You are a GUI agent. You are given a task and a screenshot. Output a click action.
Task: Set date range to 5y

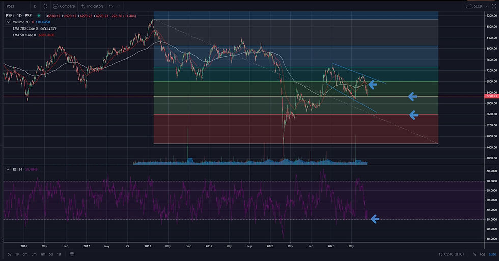10,254
